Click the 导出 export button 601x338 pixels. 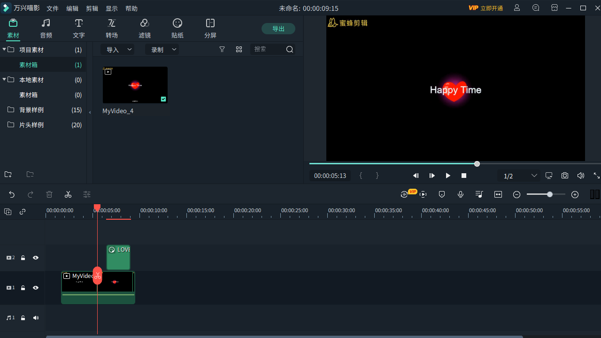[x=278, y=28]
